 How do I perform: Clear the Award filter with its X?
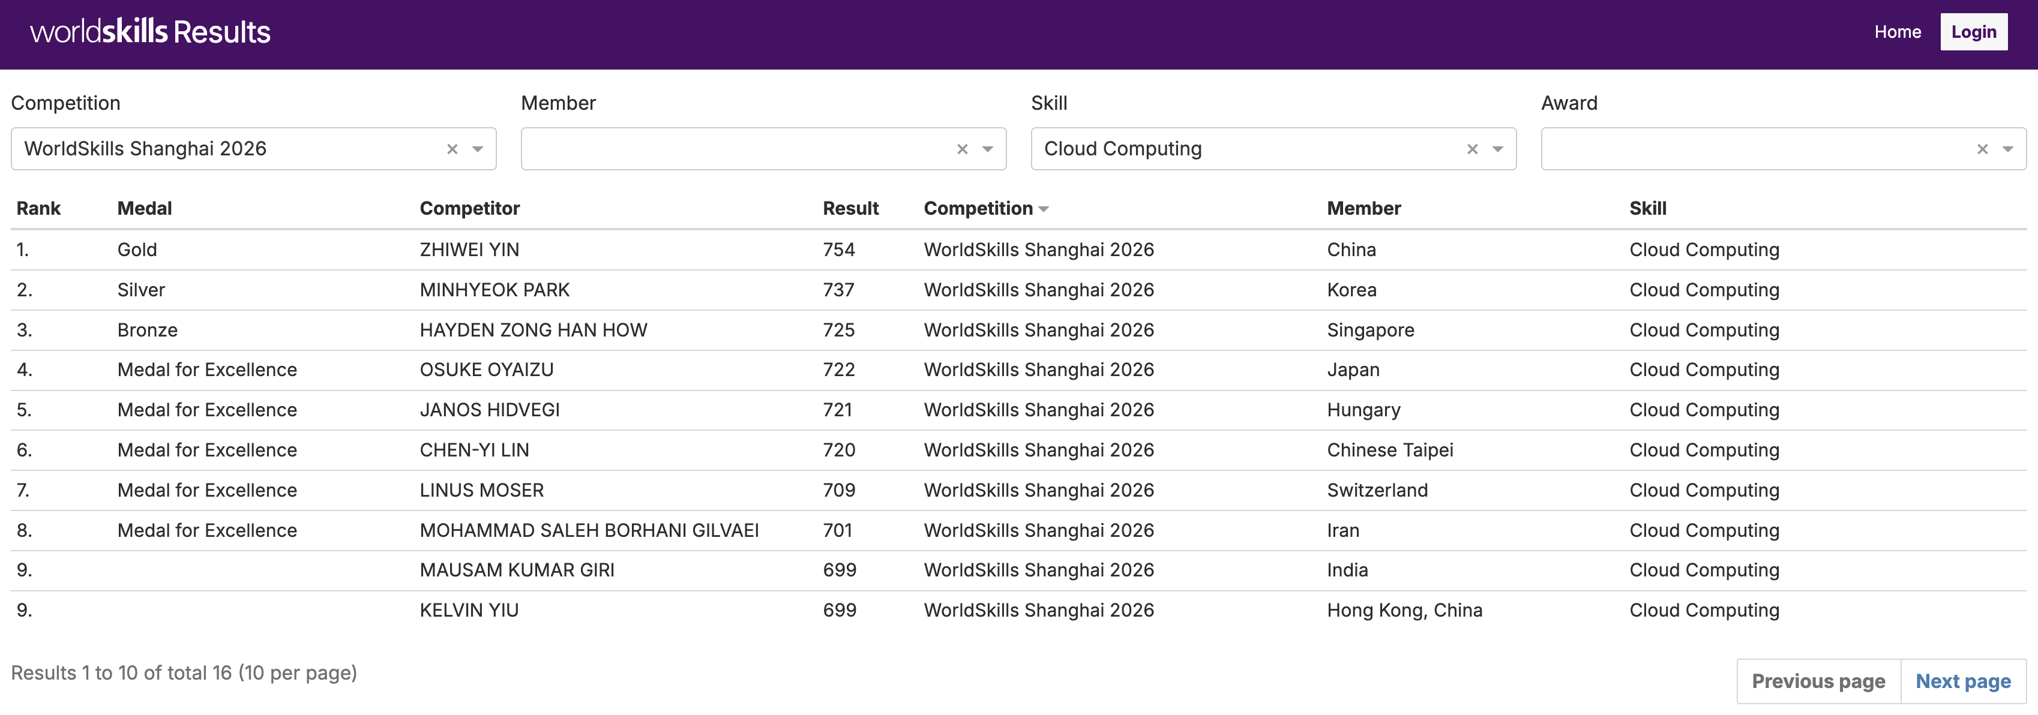(1983, 149)
